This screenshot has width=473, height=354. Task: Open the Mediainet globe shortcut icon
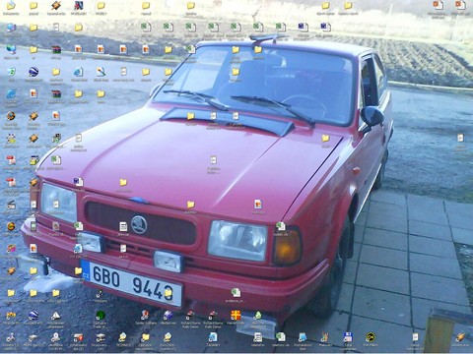[168, 316]
